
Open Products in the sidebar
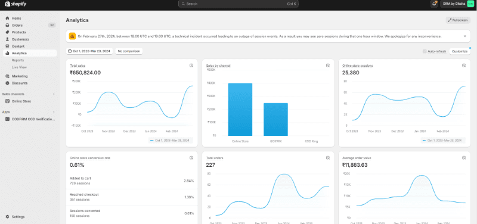[x=19, y=32]
